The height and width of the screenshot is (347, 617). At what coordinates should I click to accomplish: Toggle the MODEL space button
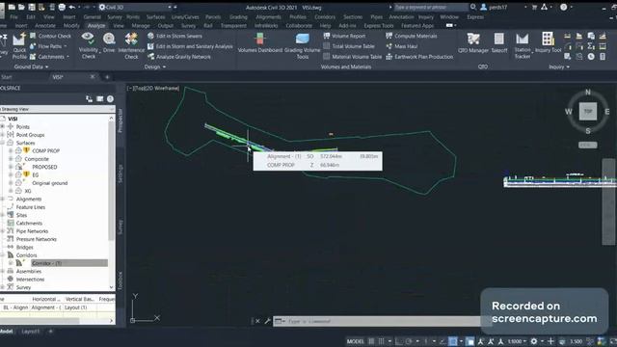(356, 341)
